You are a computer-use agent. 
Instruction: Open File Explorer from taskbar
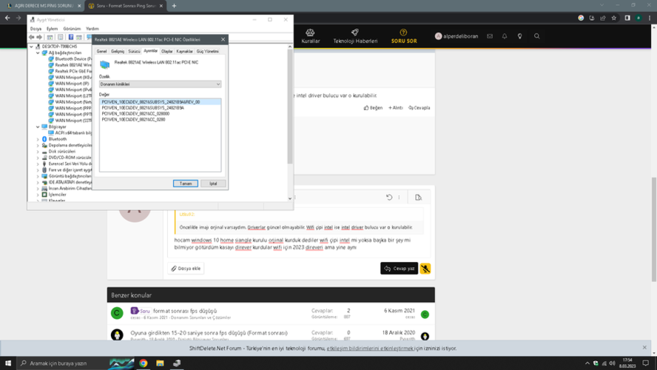(160, 363)
